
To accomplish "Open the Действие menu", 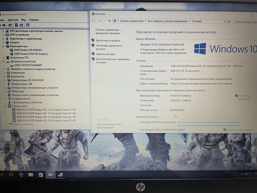I will tap(13, 20).
